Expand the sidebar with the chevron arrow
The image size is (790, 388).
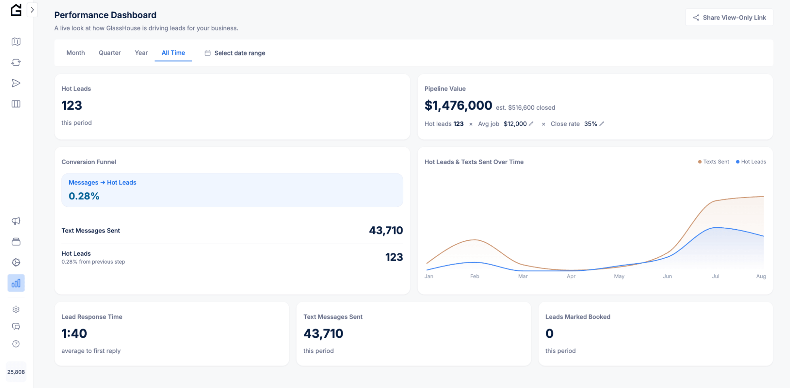(x=32, y=10)
